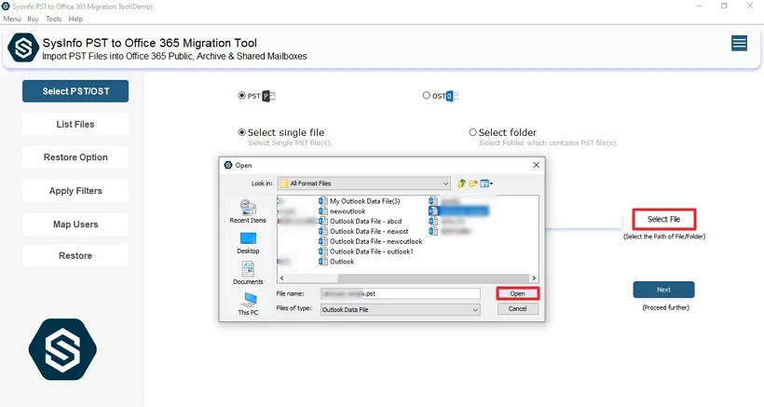Select icon of Outlook Data File - newost
The height and width of the screenshot is (407, 764).
323,231
